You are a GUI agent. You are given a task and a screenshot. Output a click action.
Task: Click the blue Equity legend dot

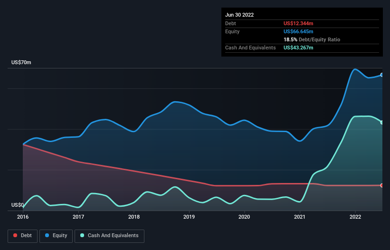[47, 235]
